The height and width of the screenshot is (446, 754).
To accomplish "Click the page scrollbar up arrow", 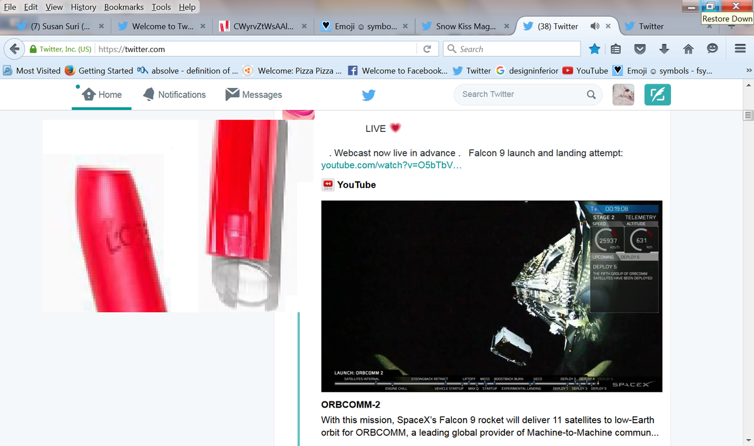I will (x=748, y=86).
